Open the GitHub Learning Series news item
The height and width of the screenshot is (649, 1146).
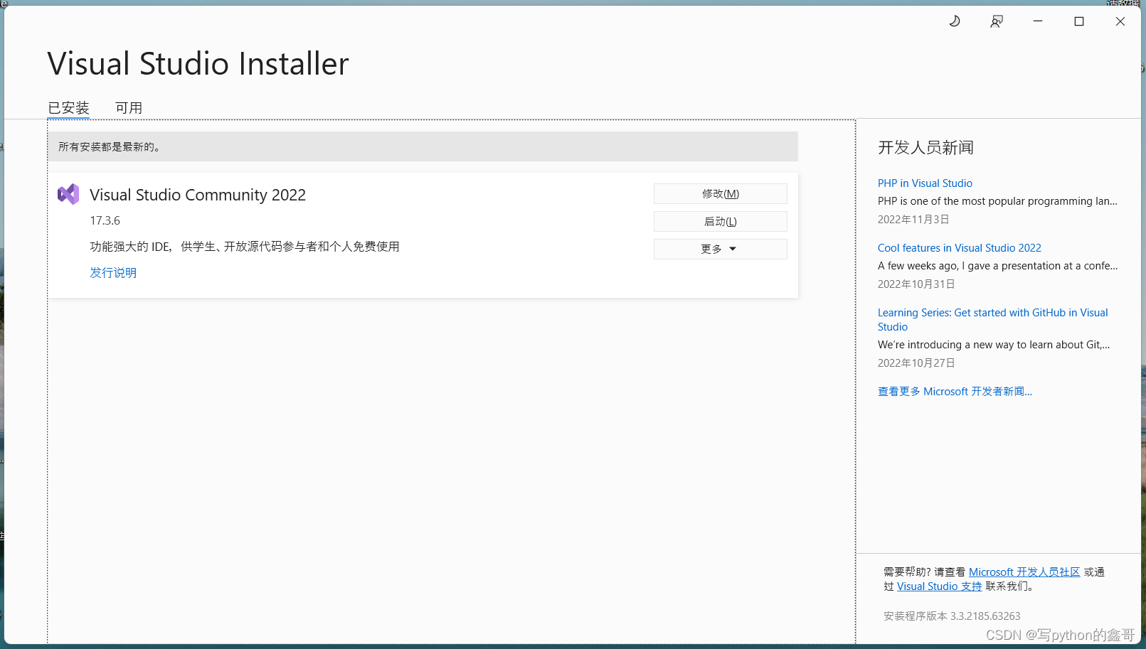[992, 319]
